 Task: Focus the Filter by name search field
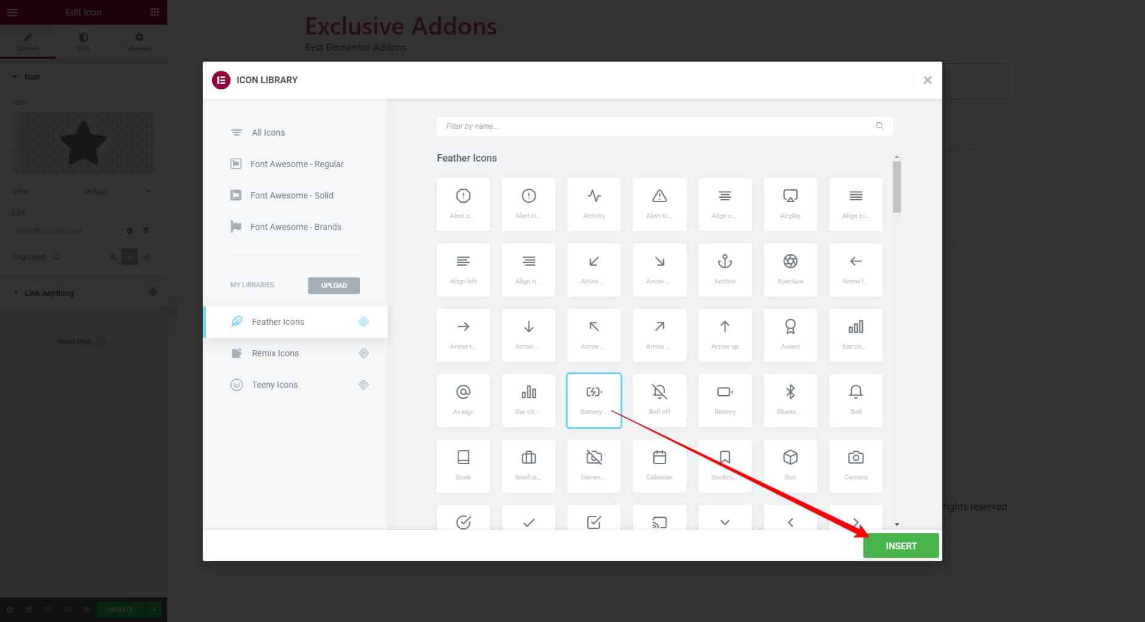point(664,126)
